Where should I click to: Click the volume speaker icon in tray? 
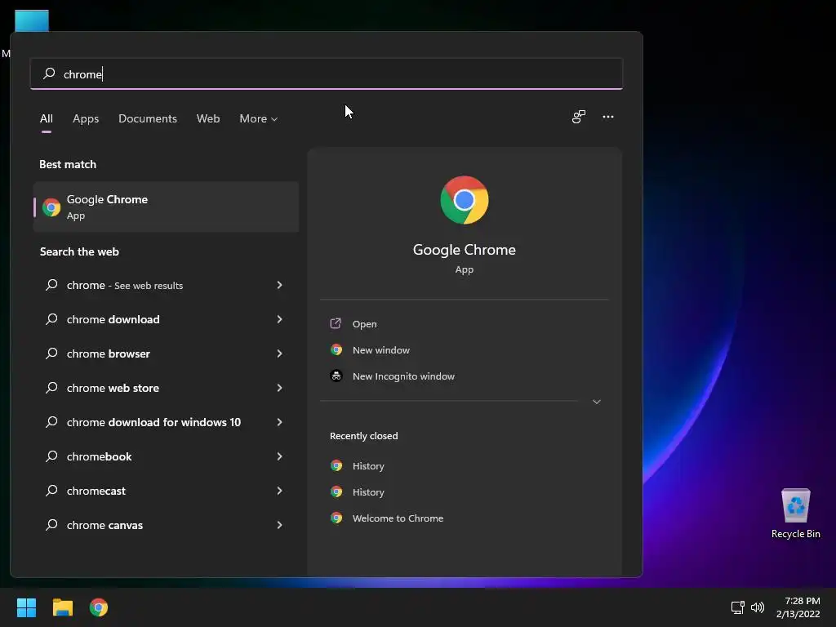click(x=757, y=607)
